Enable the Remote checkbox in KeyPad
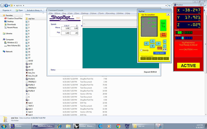Viewport: 207px width, 129px height. coord(141,50)
